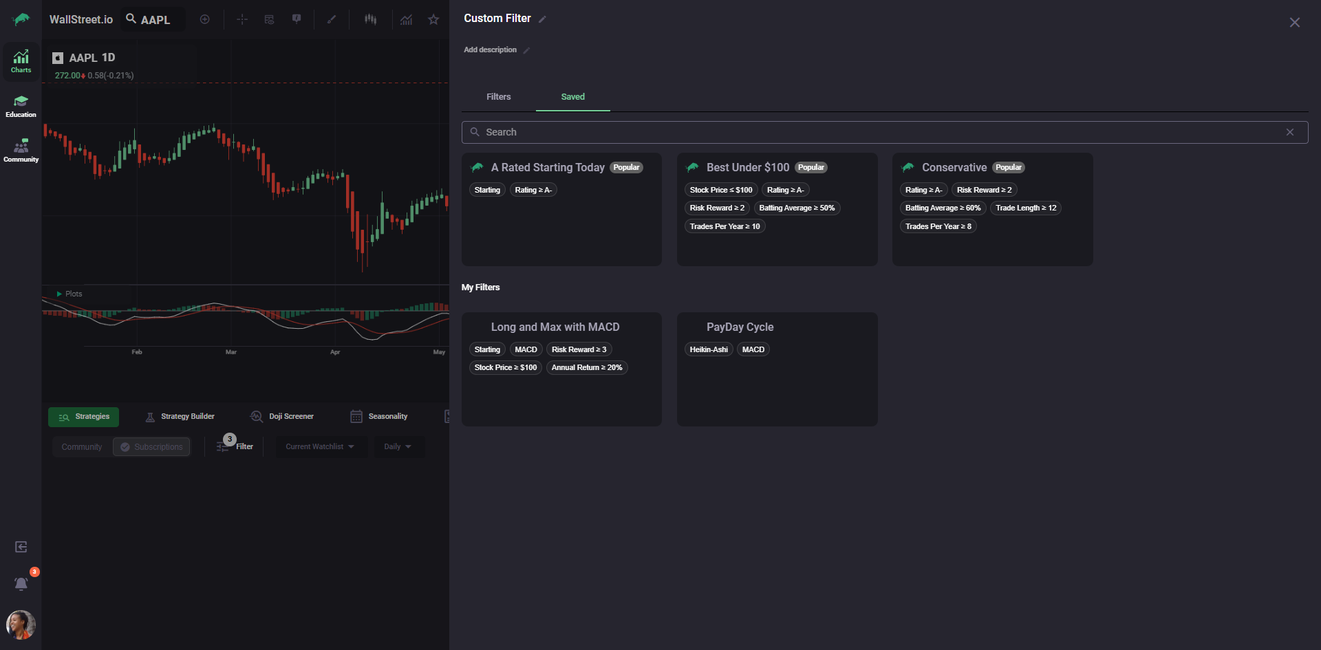Open the Strategy Builder tab
This screenshot has width=1321, height=650.
pos(180,417)
